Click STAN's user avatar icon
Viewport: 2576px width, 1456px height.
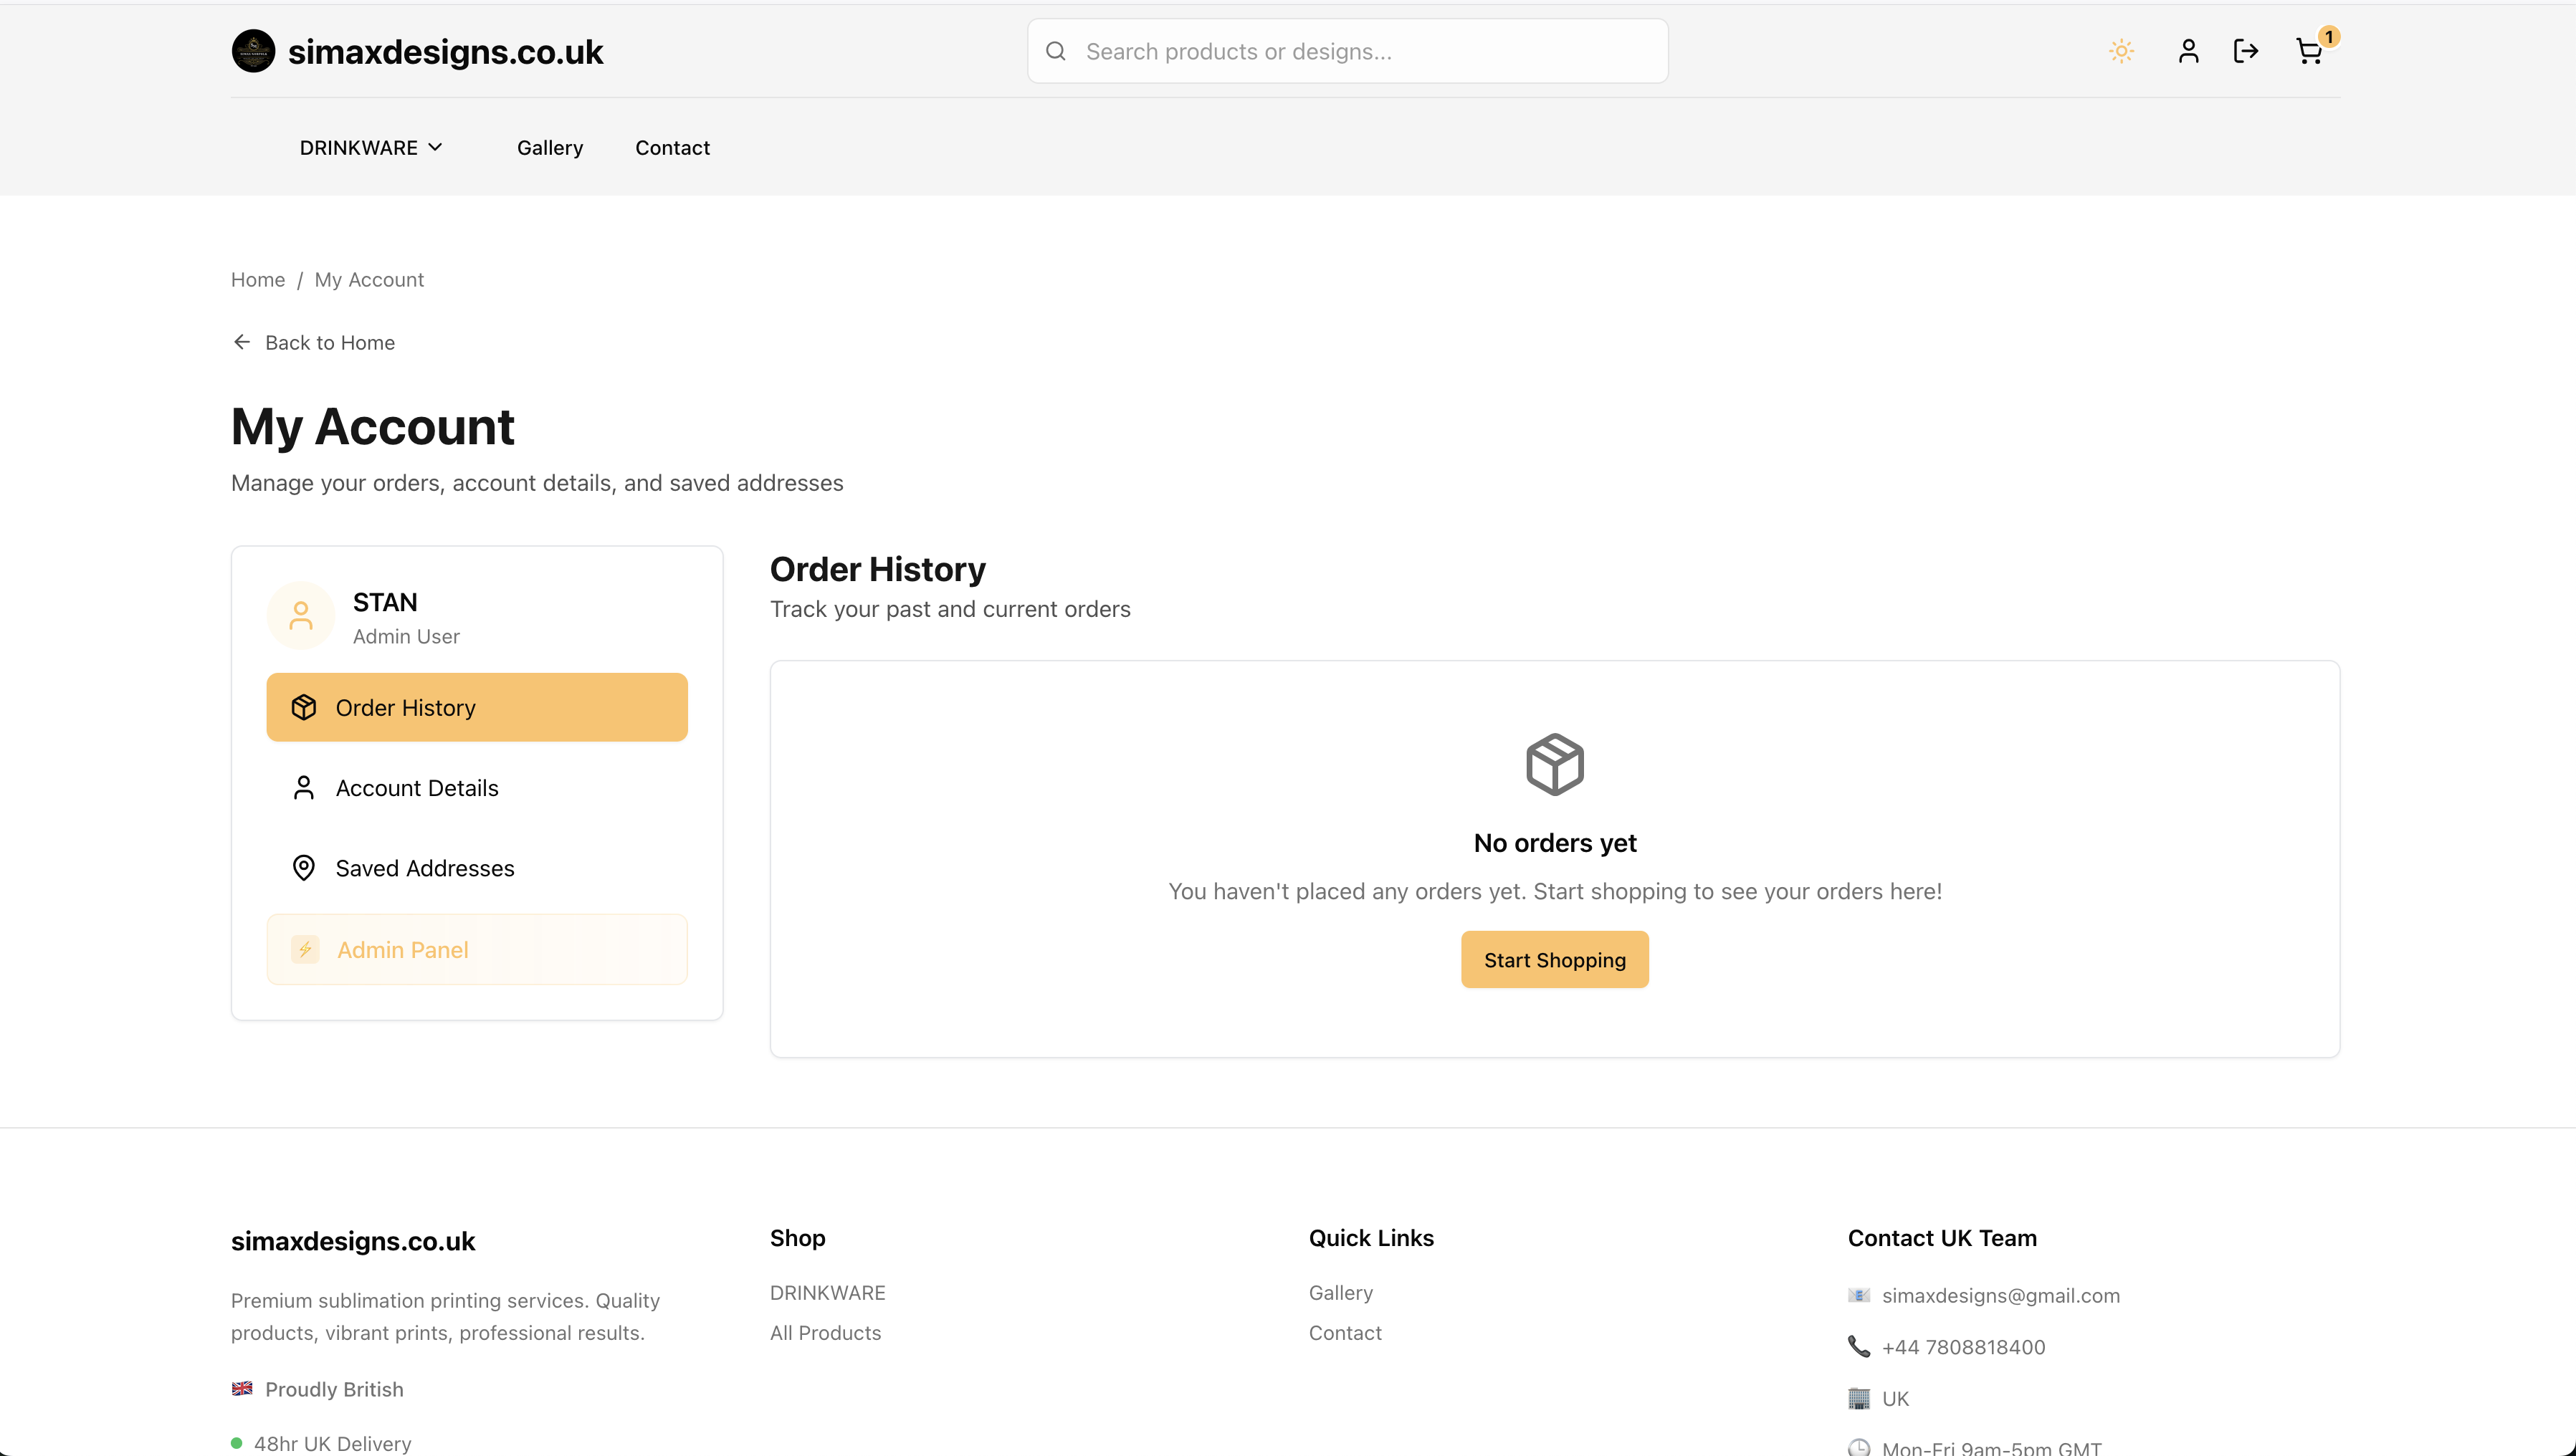(301, 616)
